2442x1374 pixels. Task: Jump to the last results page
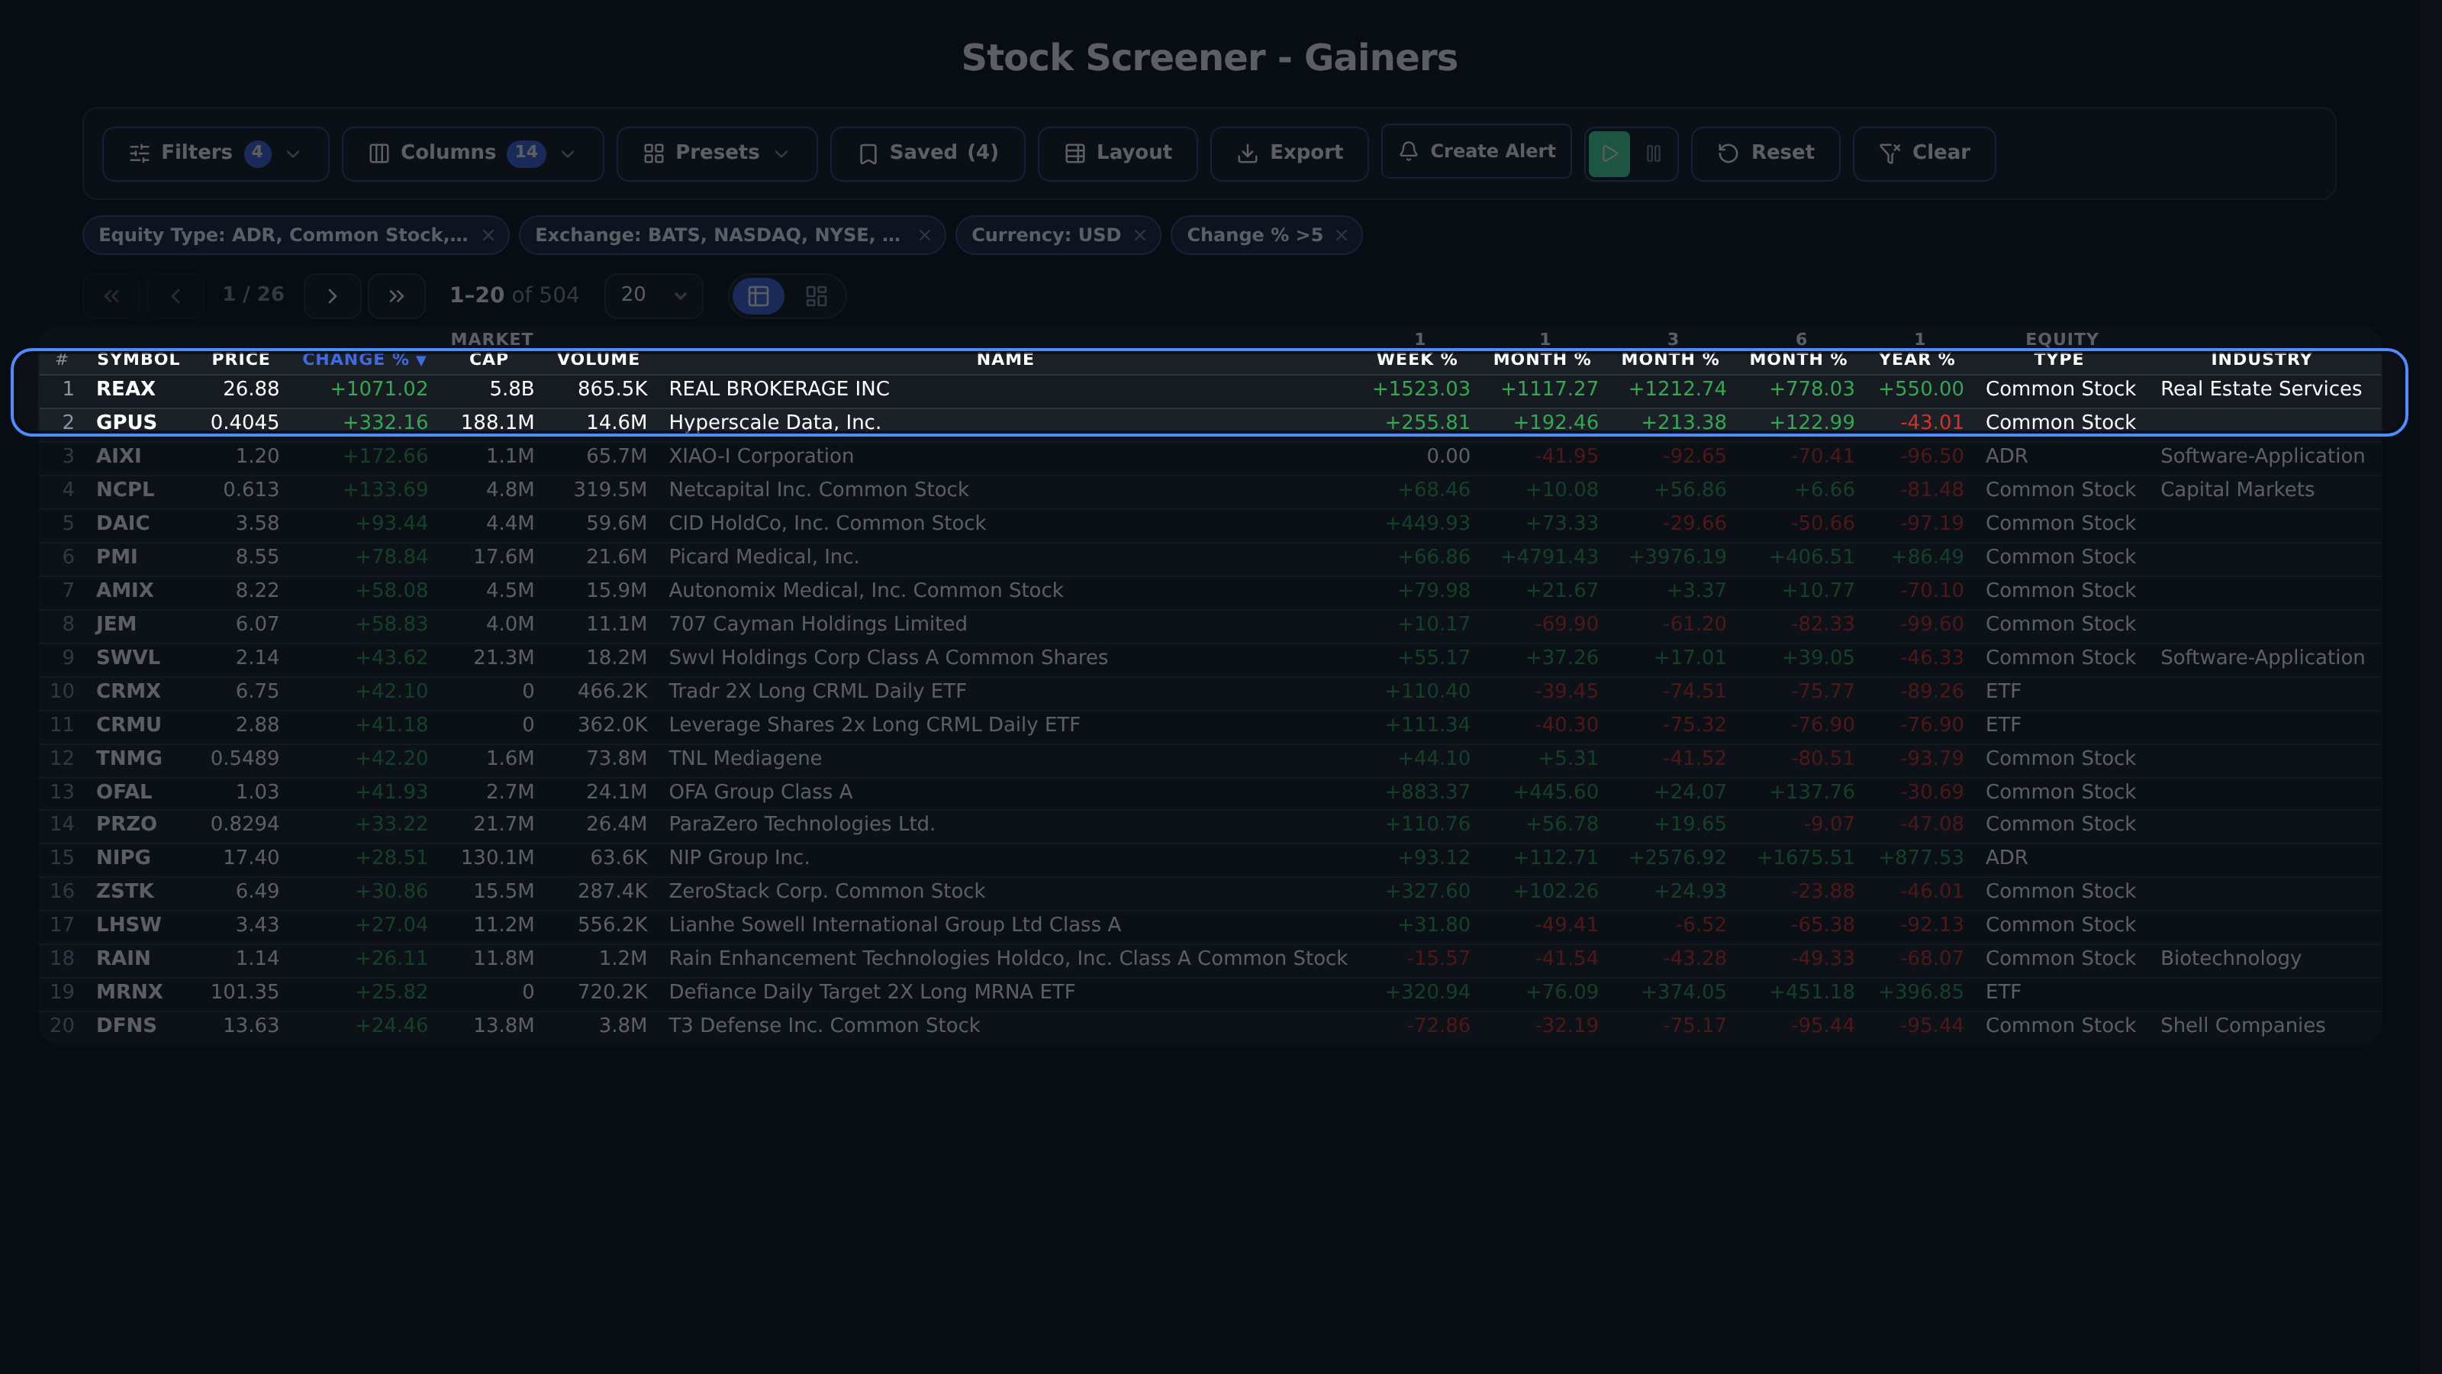click(396, 296)
